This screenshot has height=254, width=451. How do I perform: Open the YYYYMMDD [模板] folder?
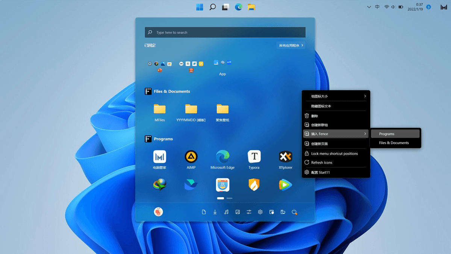pyautogui.click(x=191, y=113)
